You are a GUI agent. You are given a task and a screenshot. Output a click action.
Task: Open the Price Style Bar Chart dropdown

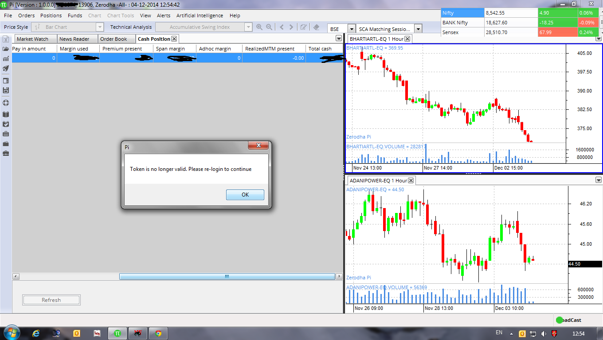pyautogui.click(x=99, y=27)
